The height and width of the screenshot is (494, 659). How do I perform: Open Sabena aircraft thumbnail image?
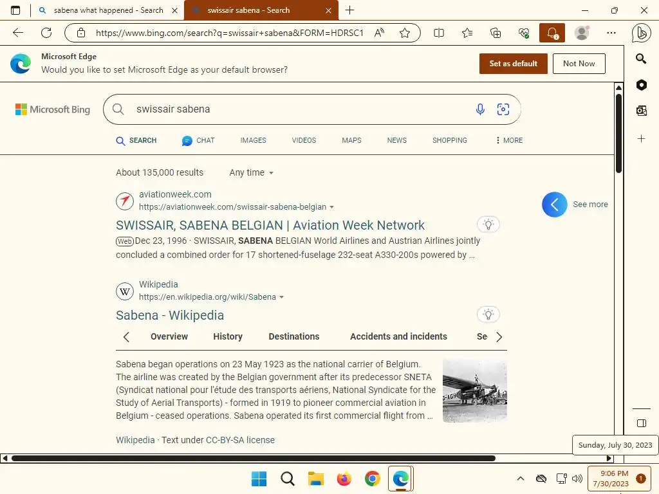pos(474,390)
